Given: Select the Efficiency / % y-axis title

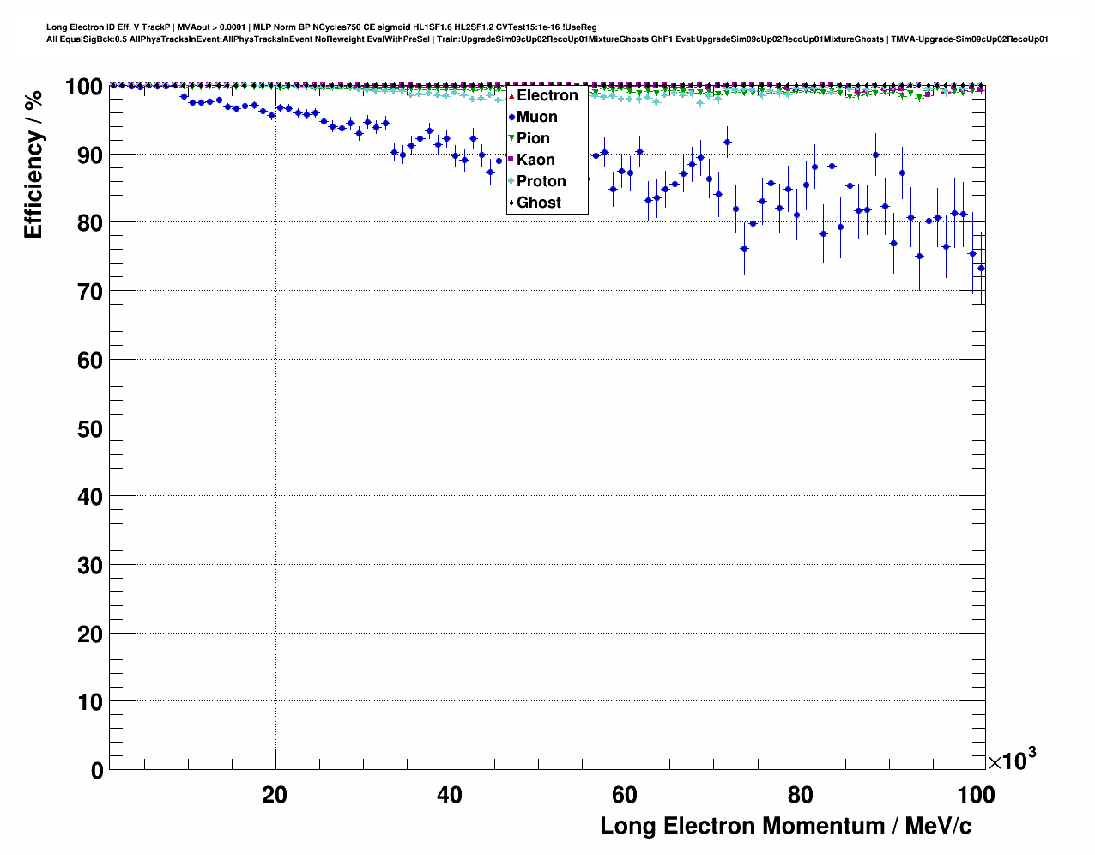Looking at the screenshot, I should [33, 163].
